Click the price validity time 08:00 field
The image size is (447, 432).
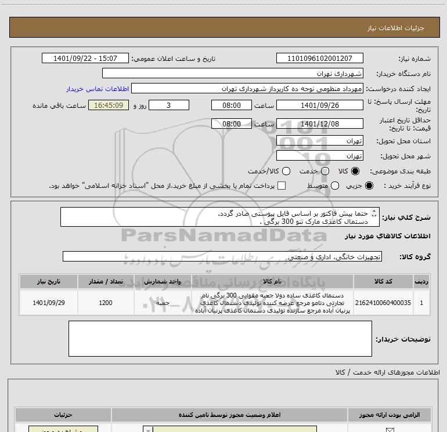(x=232, y=124)
